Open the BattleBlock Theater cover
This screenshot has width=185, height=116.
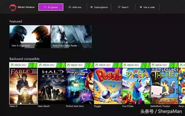pyautogui.click(x=164, y=83)
